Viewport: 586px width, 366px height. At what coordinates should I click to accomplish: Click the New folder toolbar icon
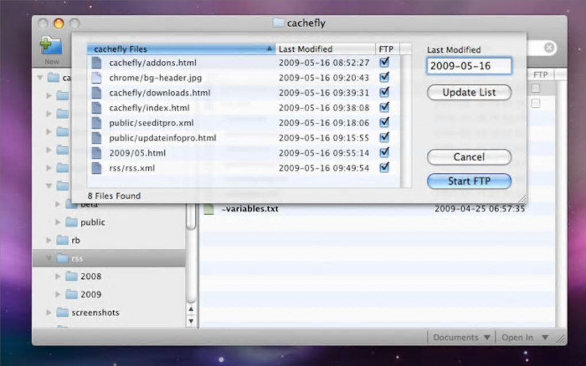(51, 46)
